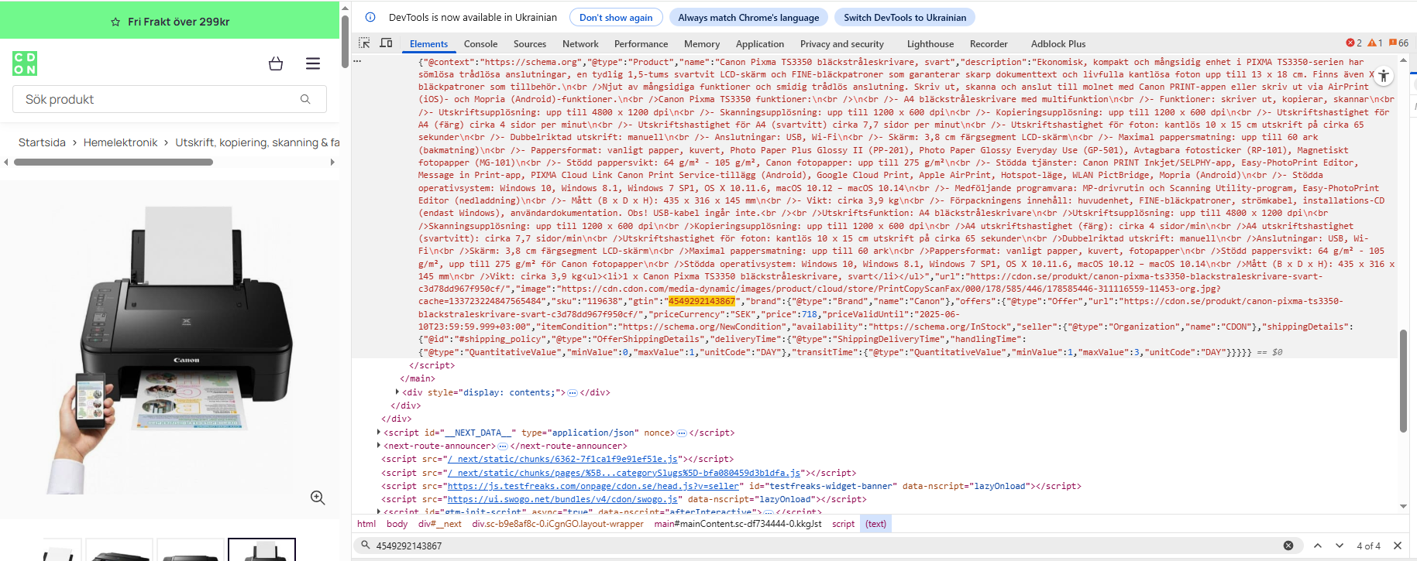Open the categorySlugs chunk script link
This screenshot has width=1417, height=561.
pos(624,473)
